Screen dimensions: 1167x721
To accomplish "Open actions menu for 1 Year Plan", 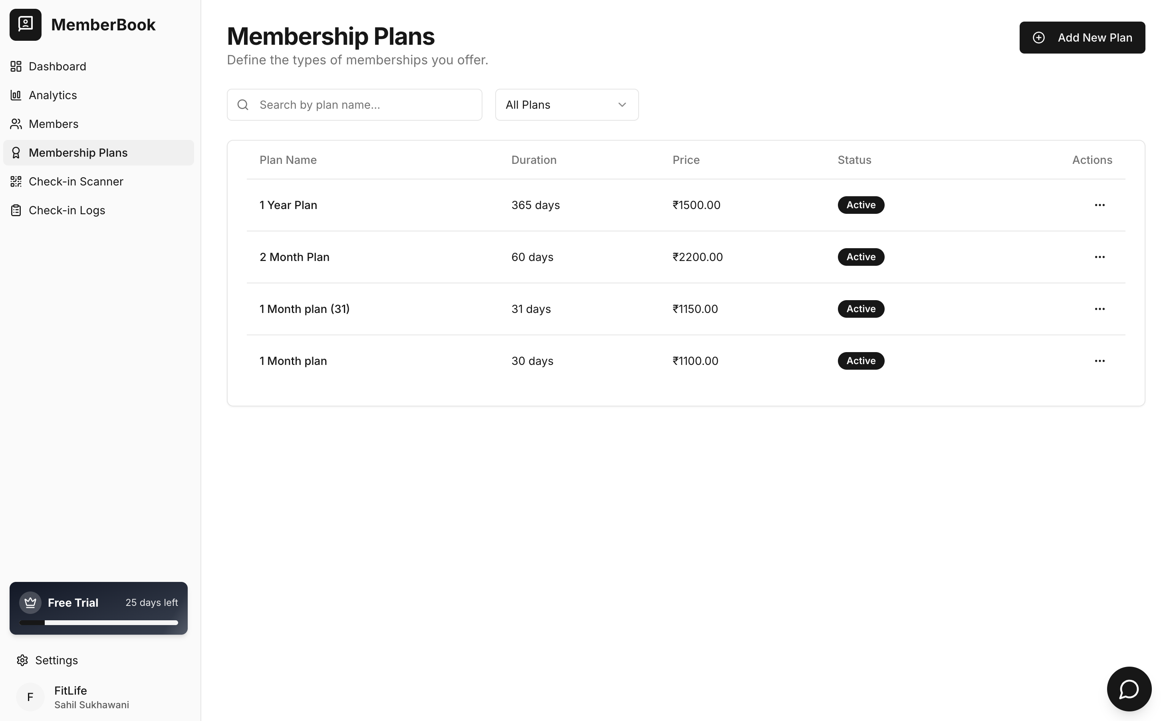I will pyautogui.click(x=1100, y=205).
